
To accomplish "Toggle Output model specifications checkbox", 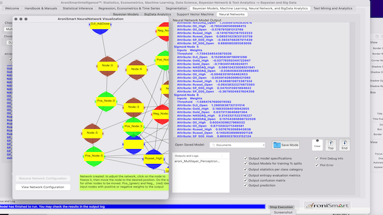I will (245, 158).
